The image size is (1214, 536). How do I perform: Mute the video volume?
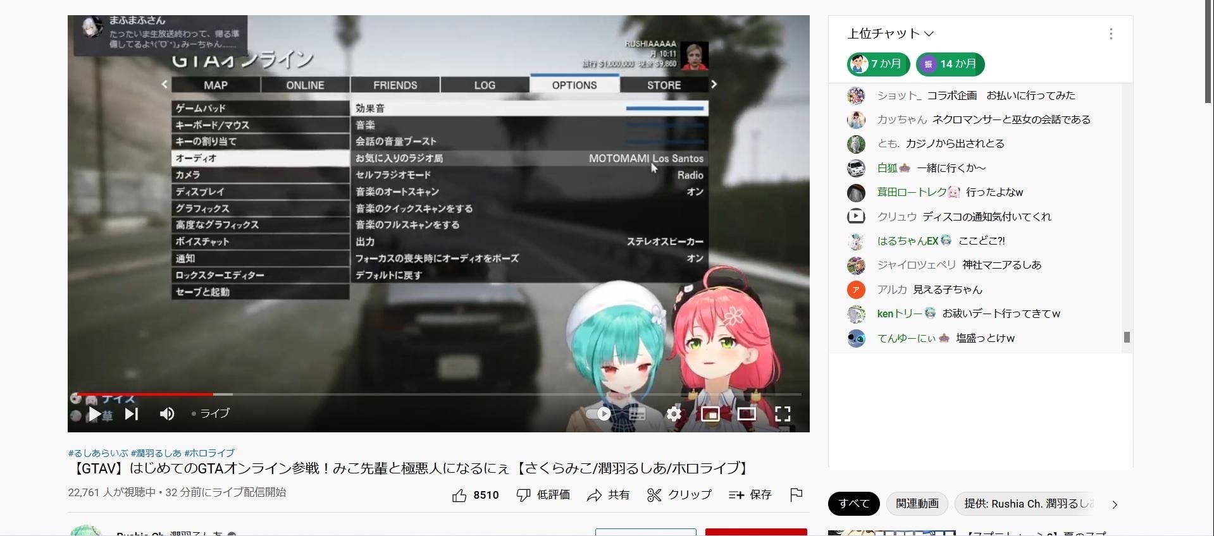tap(167, 414)
